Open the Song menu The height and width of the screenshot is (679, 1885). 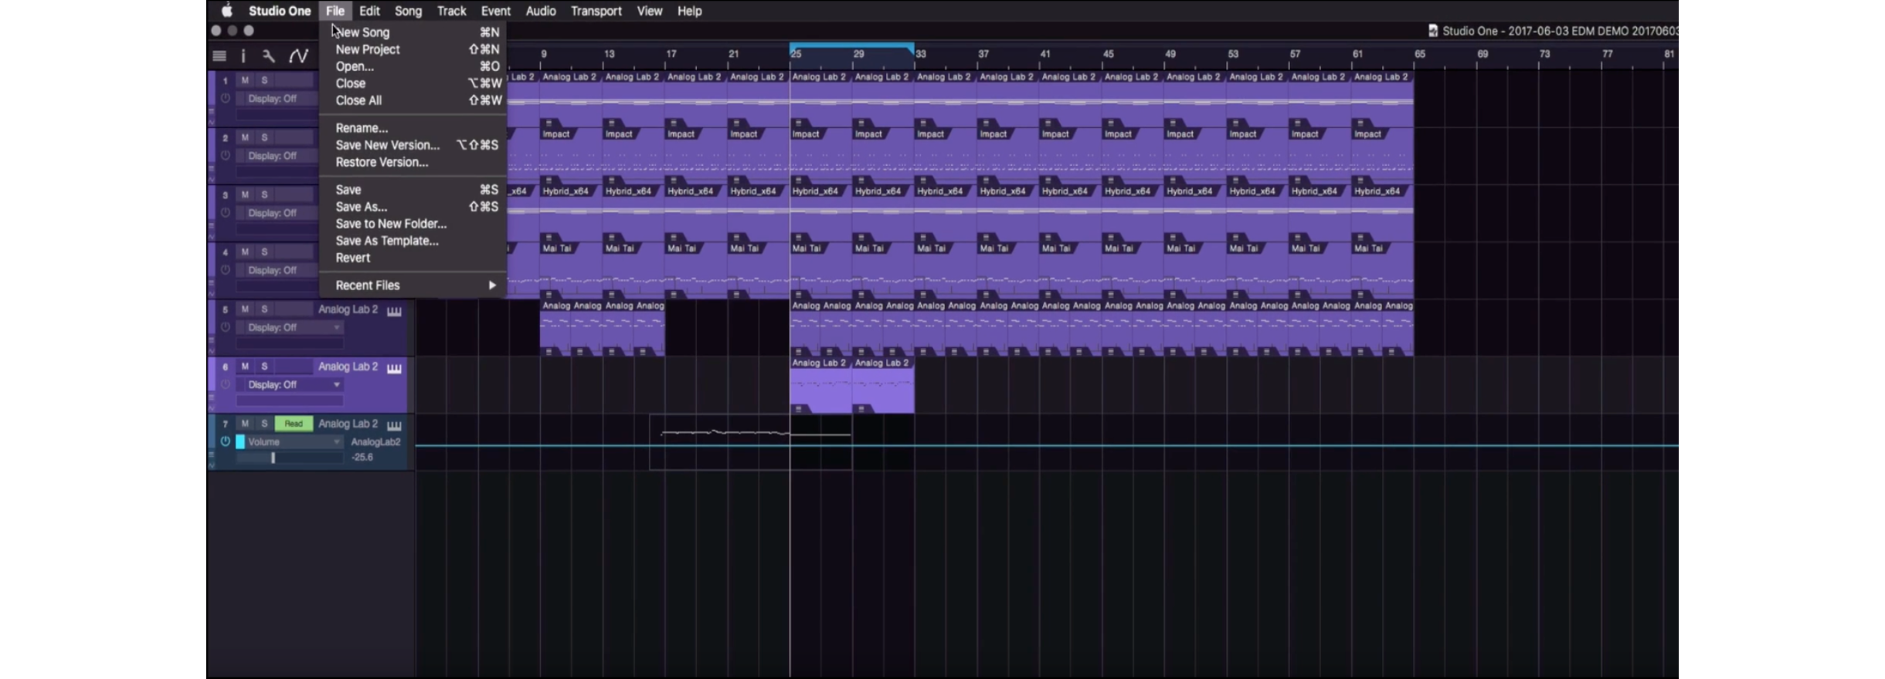(x=408, y=11)
